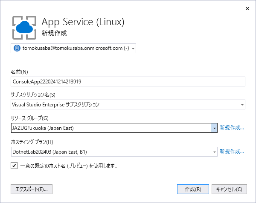Click the 一意の既定のホスト名 checkbox label text

point(69,166)
